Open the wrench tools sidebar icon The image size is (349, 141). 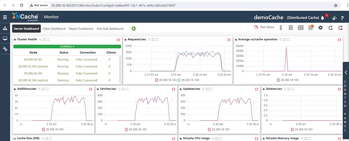click(x=5, y=49)
